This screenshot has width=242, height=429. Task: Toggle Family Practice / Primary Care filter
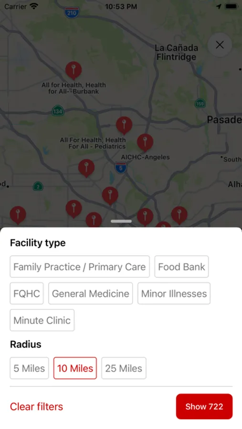pyautogui.click(x=80, y=267)
